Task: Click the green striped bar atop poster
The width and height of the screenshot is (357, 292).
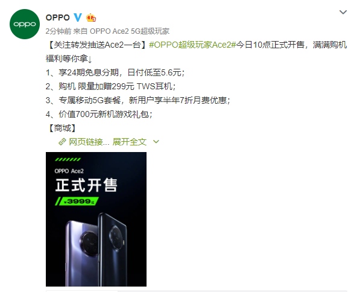Action: 68,159
